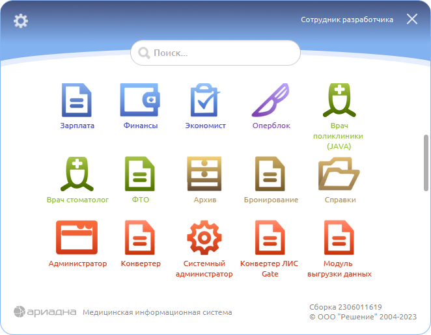The height and width of the screenshot is (335, 431).
Task: Click the Ариадна logo
Action: click(x=45, y=312)
